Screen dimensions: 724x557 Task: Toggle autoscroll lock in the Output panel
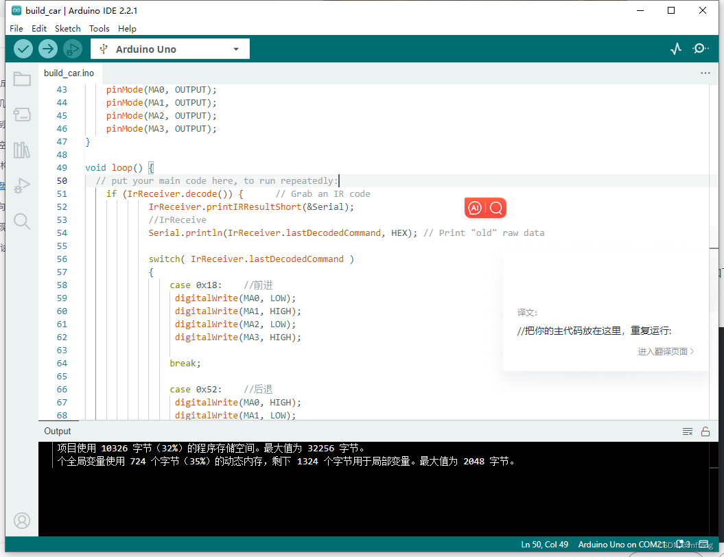705,431
